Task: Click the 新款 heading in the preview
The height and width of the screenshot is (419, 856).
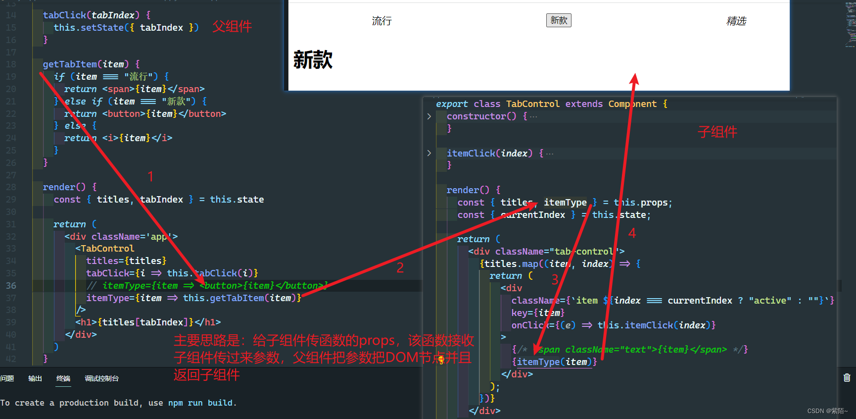Action: (x=313, y=60)
